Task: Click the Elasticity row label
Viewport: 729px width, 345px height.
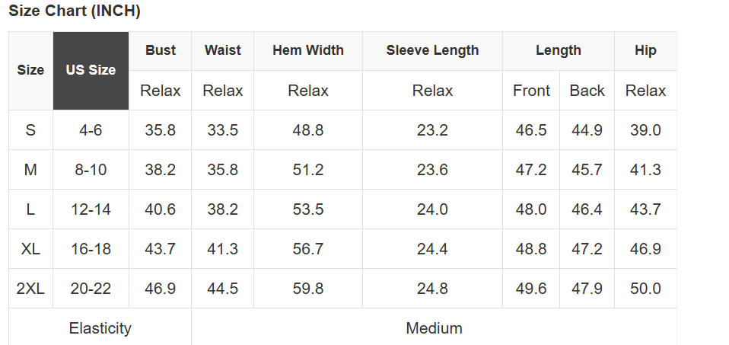Action: coord(100,328)
